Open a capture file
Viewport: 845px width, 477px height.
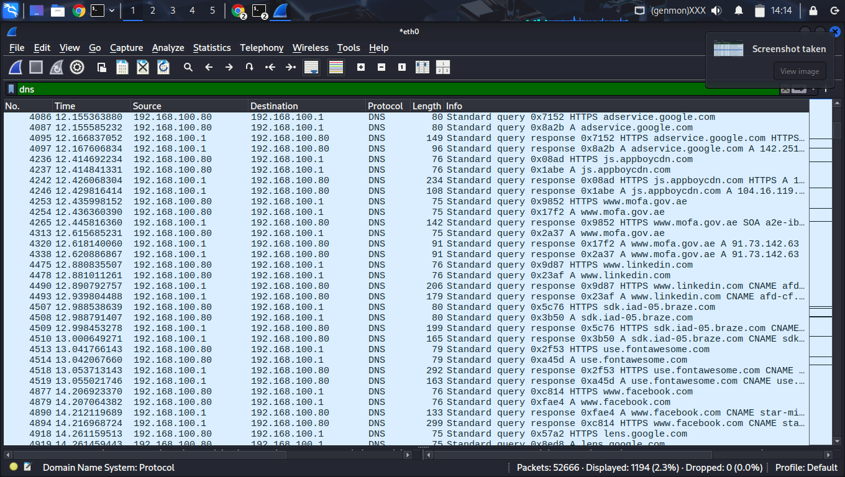pyautogui.click(x=102, y=67)
